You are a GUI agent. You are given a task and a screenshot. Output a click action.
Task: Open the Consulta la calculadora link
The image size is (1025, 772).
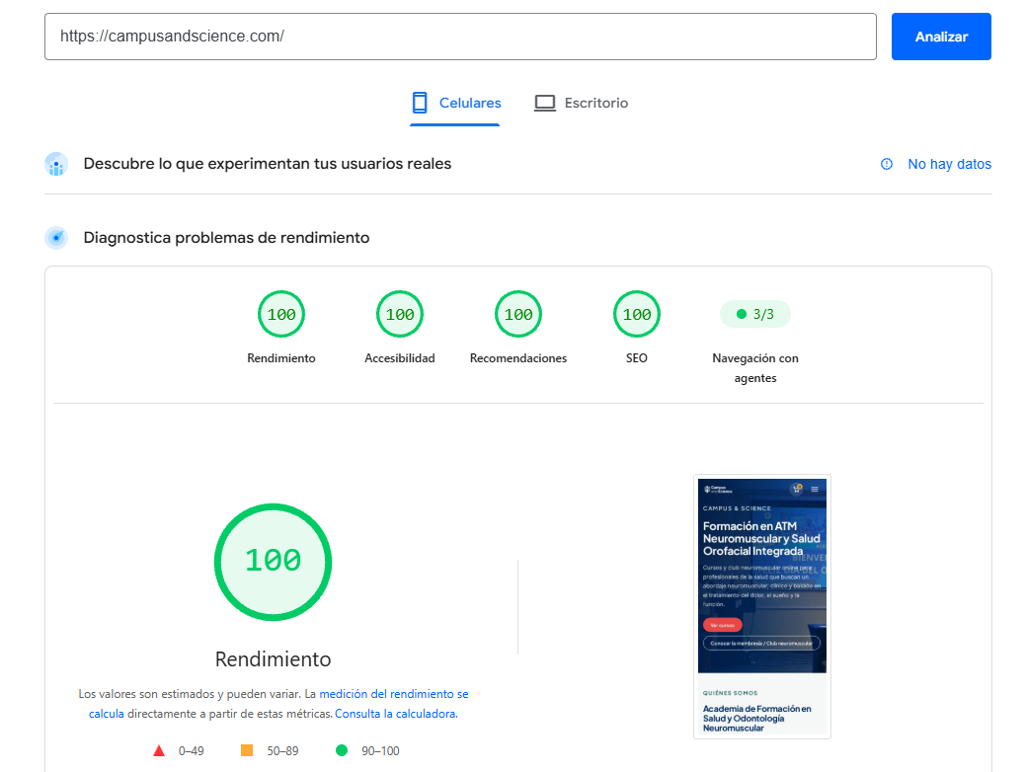click(x=396, y=714)
